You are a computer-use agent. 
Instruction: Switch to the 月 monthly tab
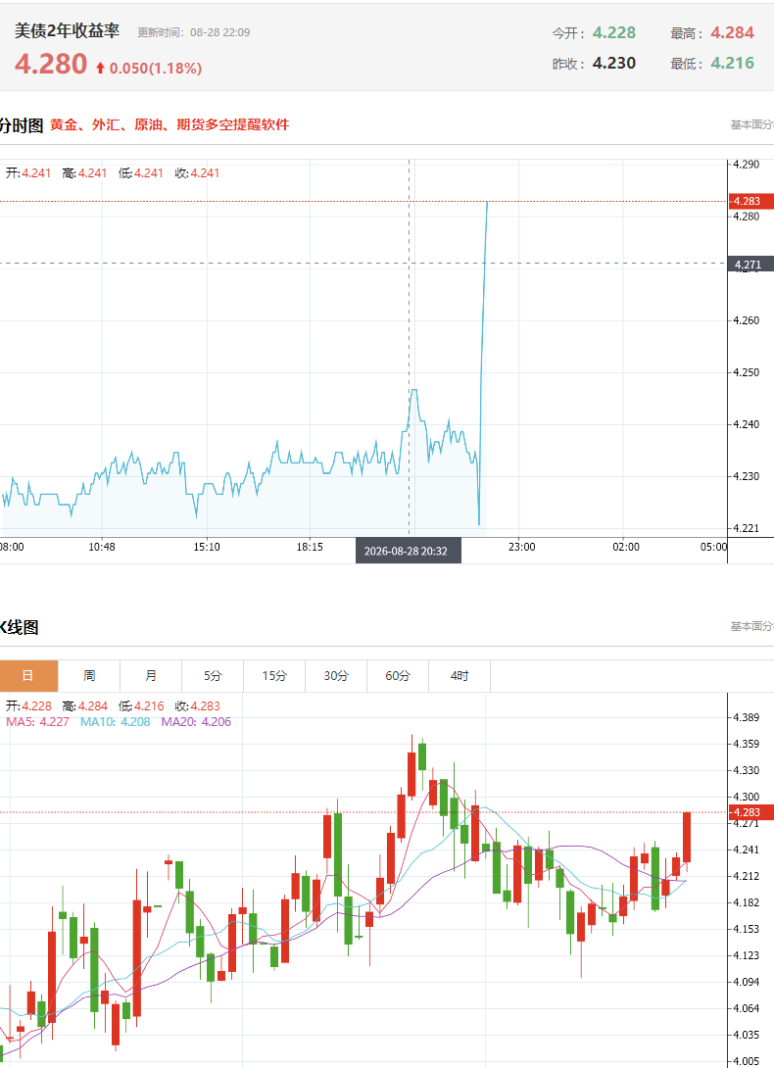[151, 676]
